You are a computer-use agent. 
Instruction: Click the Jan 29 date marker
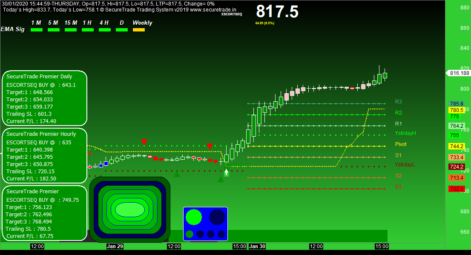coord(115,246)
